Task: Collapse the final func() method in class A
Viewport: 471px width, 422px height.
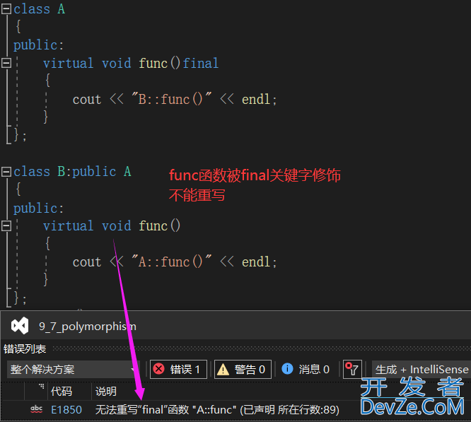Action: 6,63
